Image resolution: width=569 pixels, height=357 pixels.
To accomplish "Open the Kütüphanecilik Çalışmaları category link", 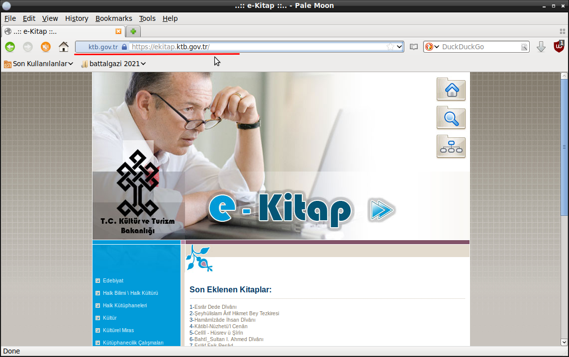I will point(133,343).
